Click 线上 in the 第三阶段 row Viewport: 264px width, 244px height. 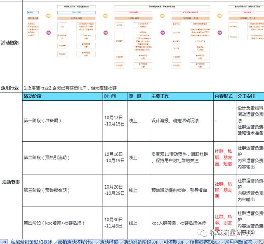pyautogui.click(x=139, y=190)
